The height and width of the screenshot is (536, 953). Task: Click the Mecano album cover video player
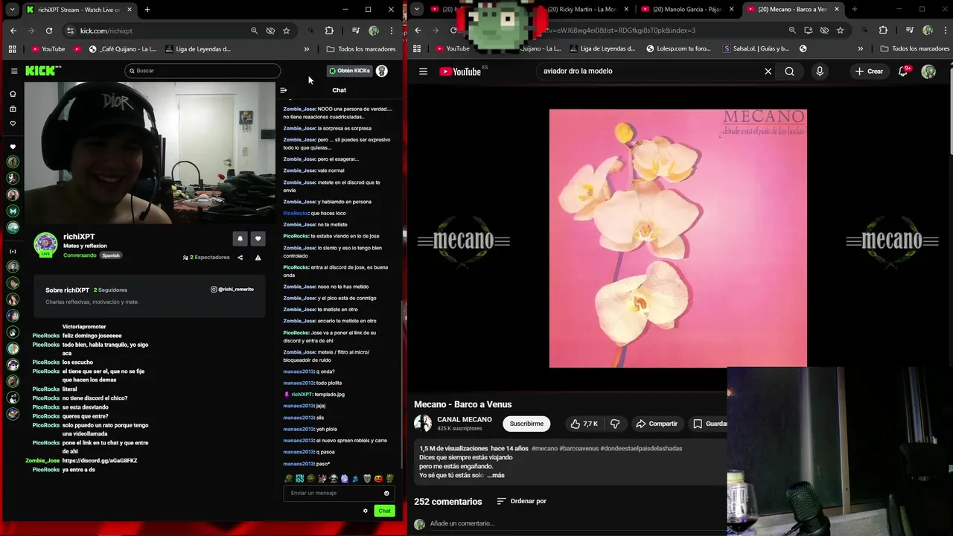tap(678, 238)
